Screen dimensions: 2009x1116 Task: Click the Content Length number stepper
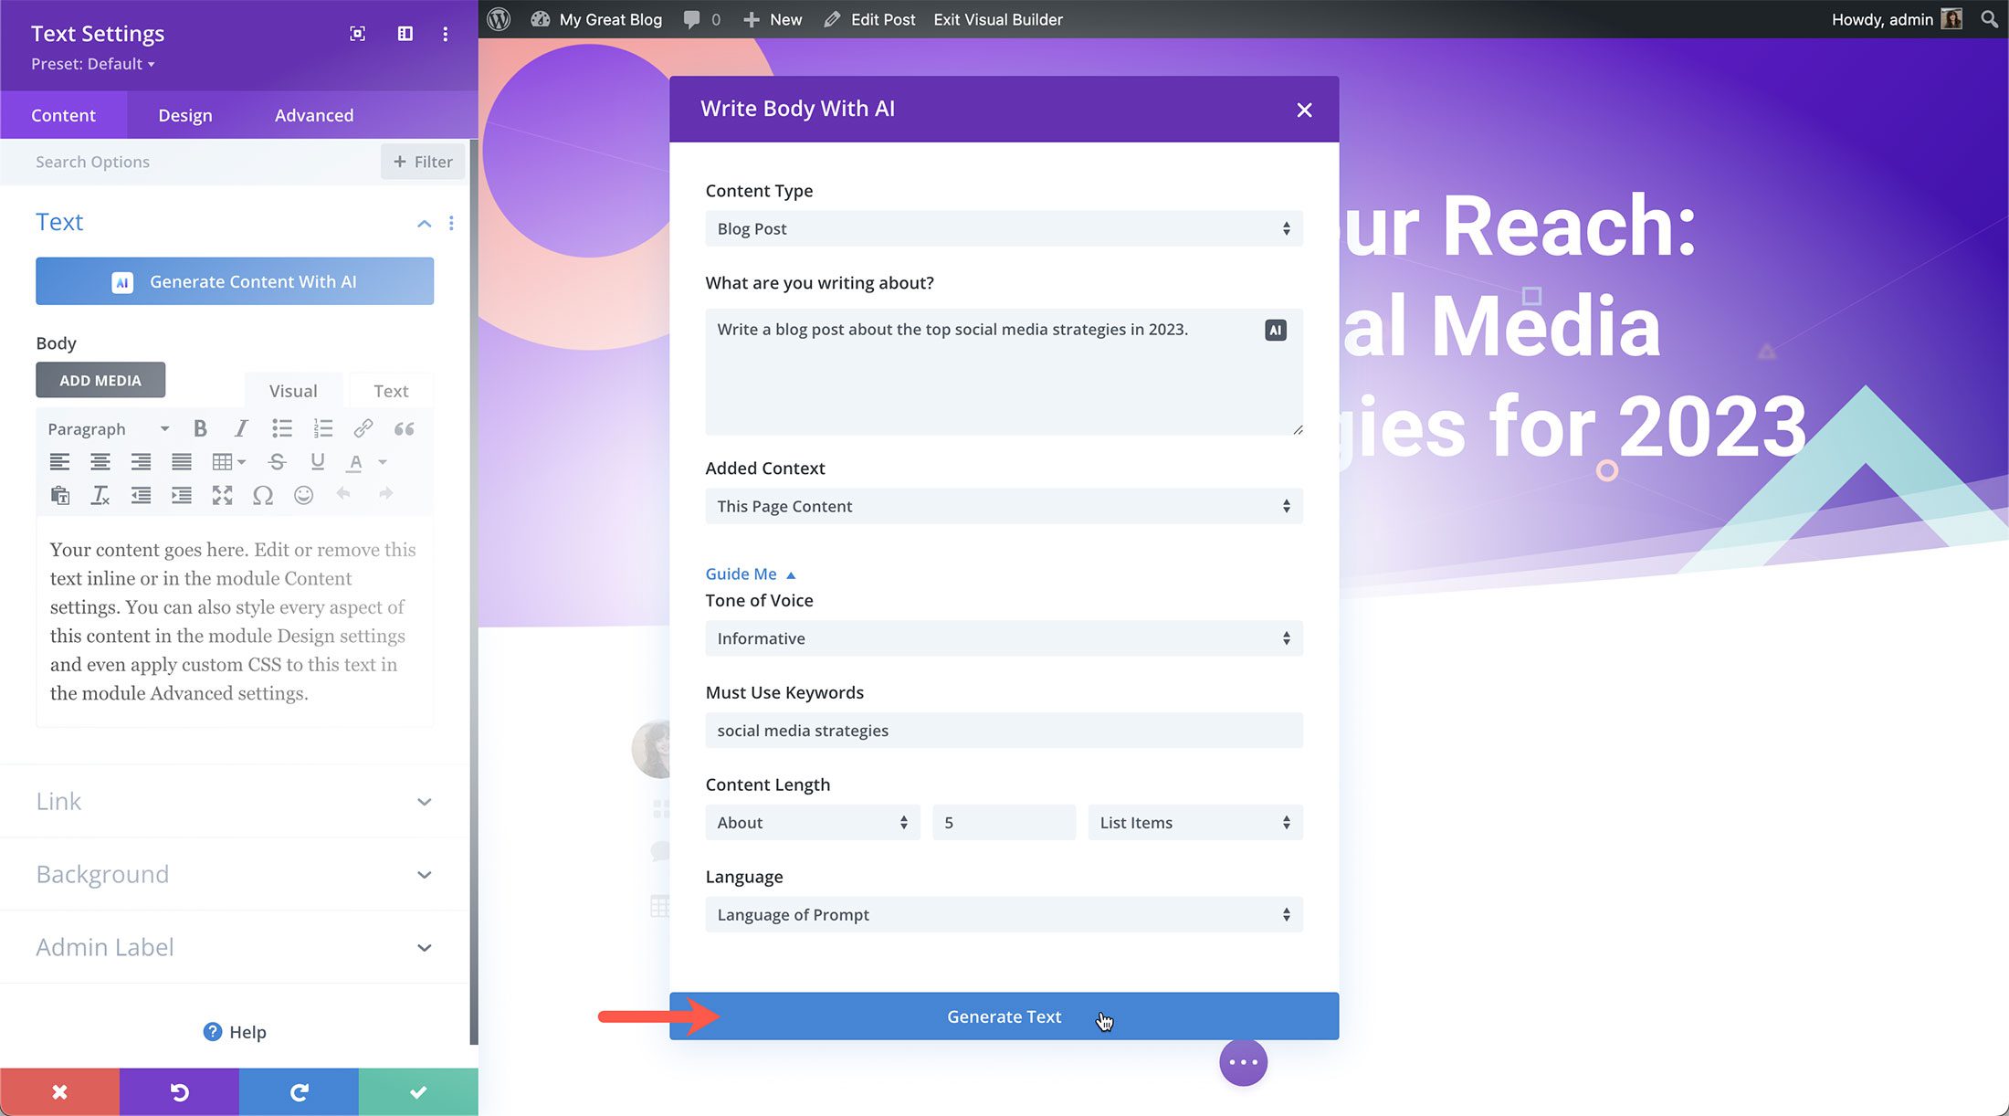tap(1003, 822)
